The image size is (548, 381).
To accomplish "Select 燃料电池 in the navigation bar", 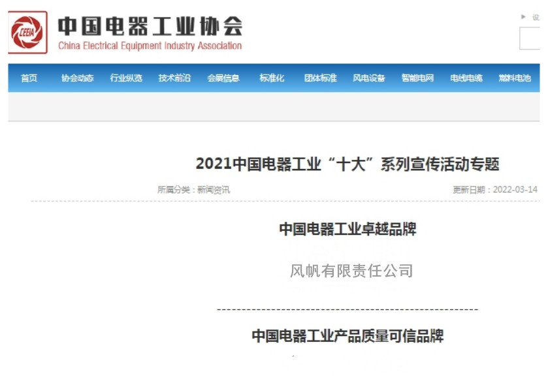I will pyautogui.click(x=515, y=78).
